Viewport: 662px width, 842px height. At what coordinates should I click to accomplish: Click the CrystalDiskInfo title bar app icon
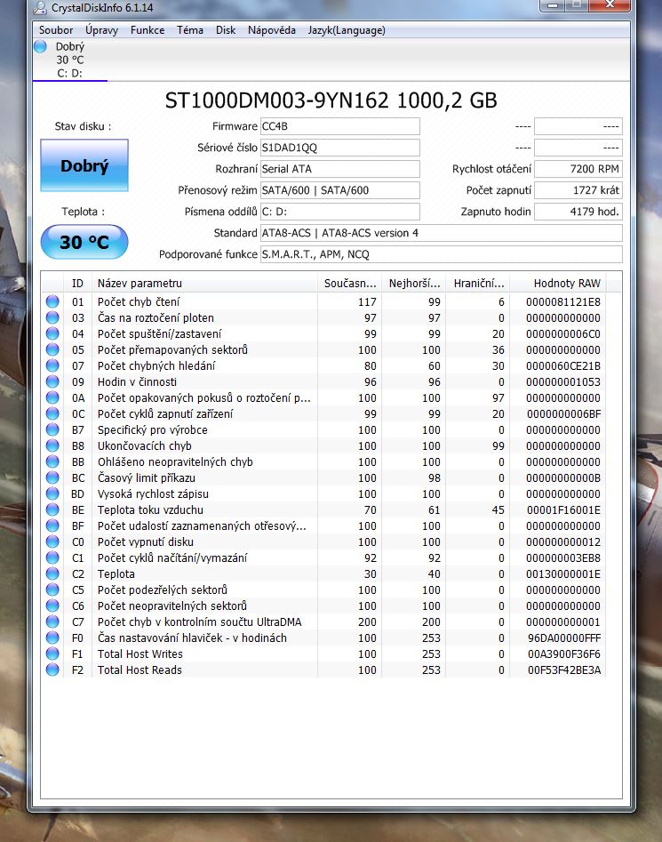tap(41, 9)
